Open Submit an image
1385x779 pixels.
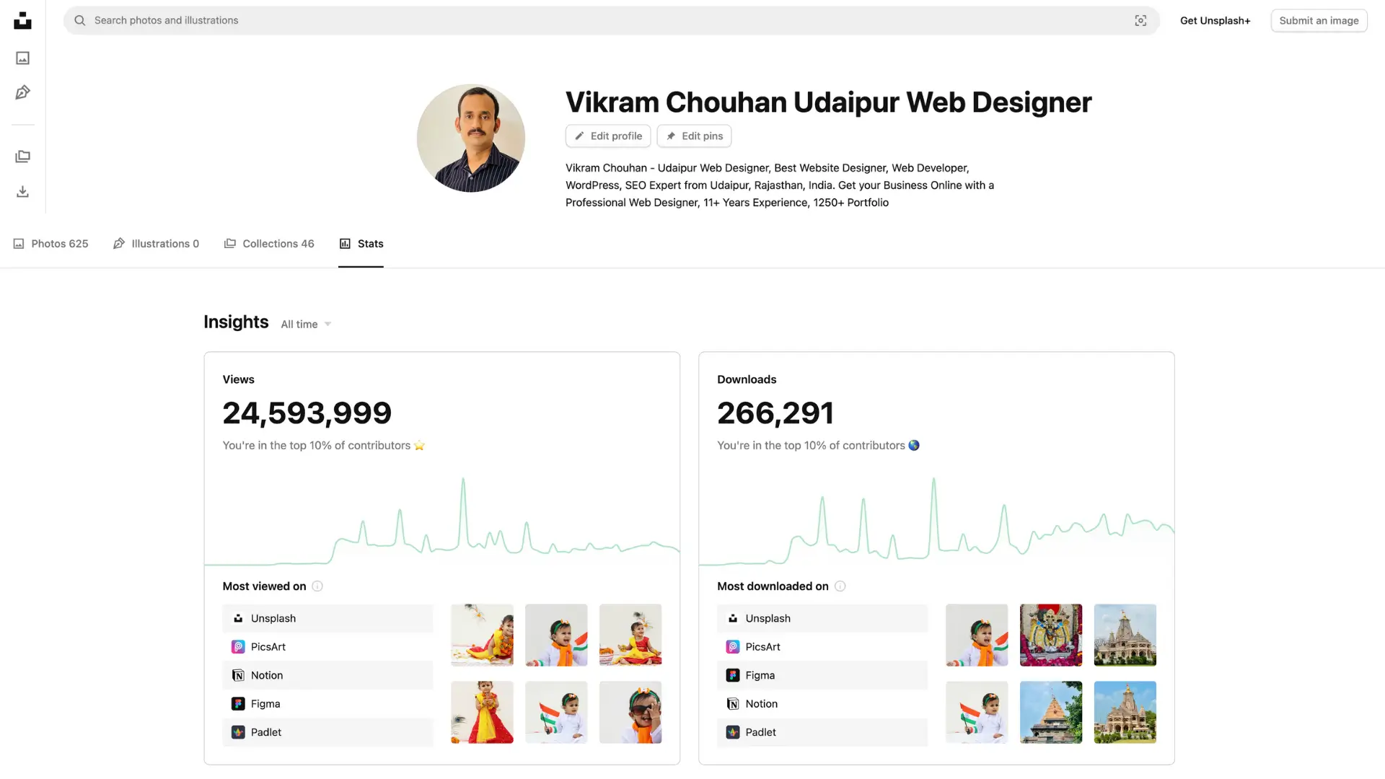click(1319, 20)
